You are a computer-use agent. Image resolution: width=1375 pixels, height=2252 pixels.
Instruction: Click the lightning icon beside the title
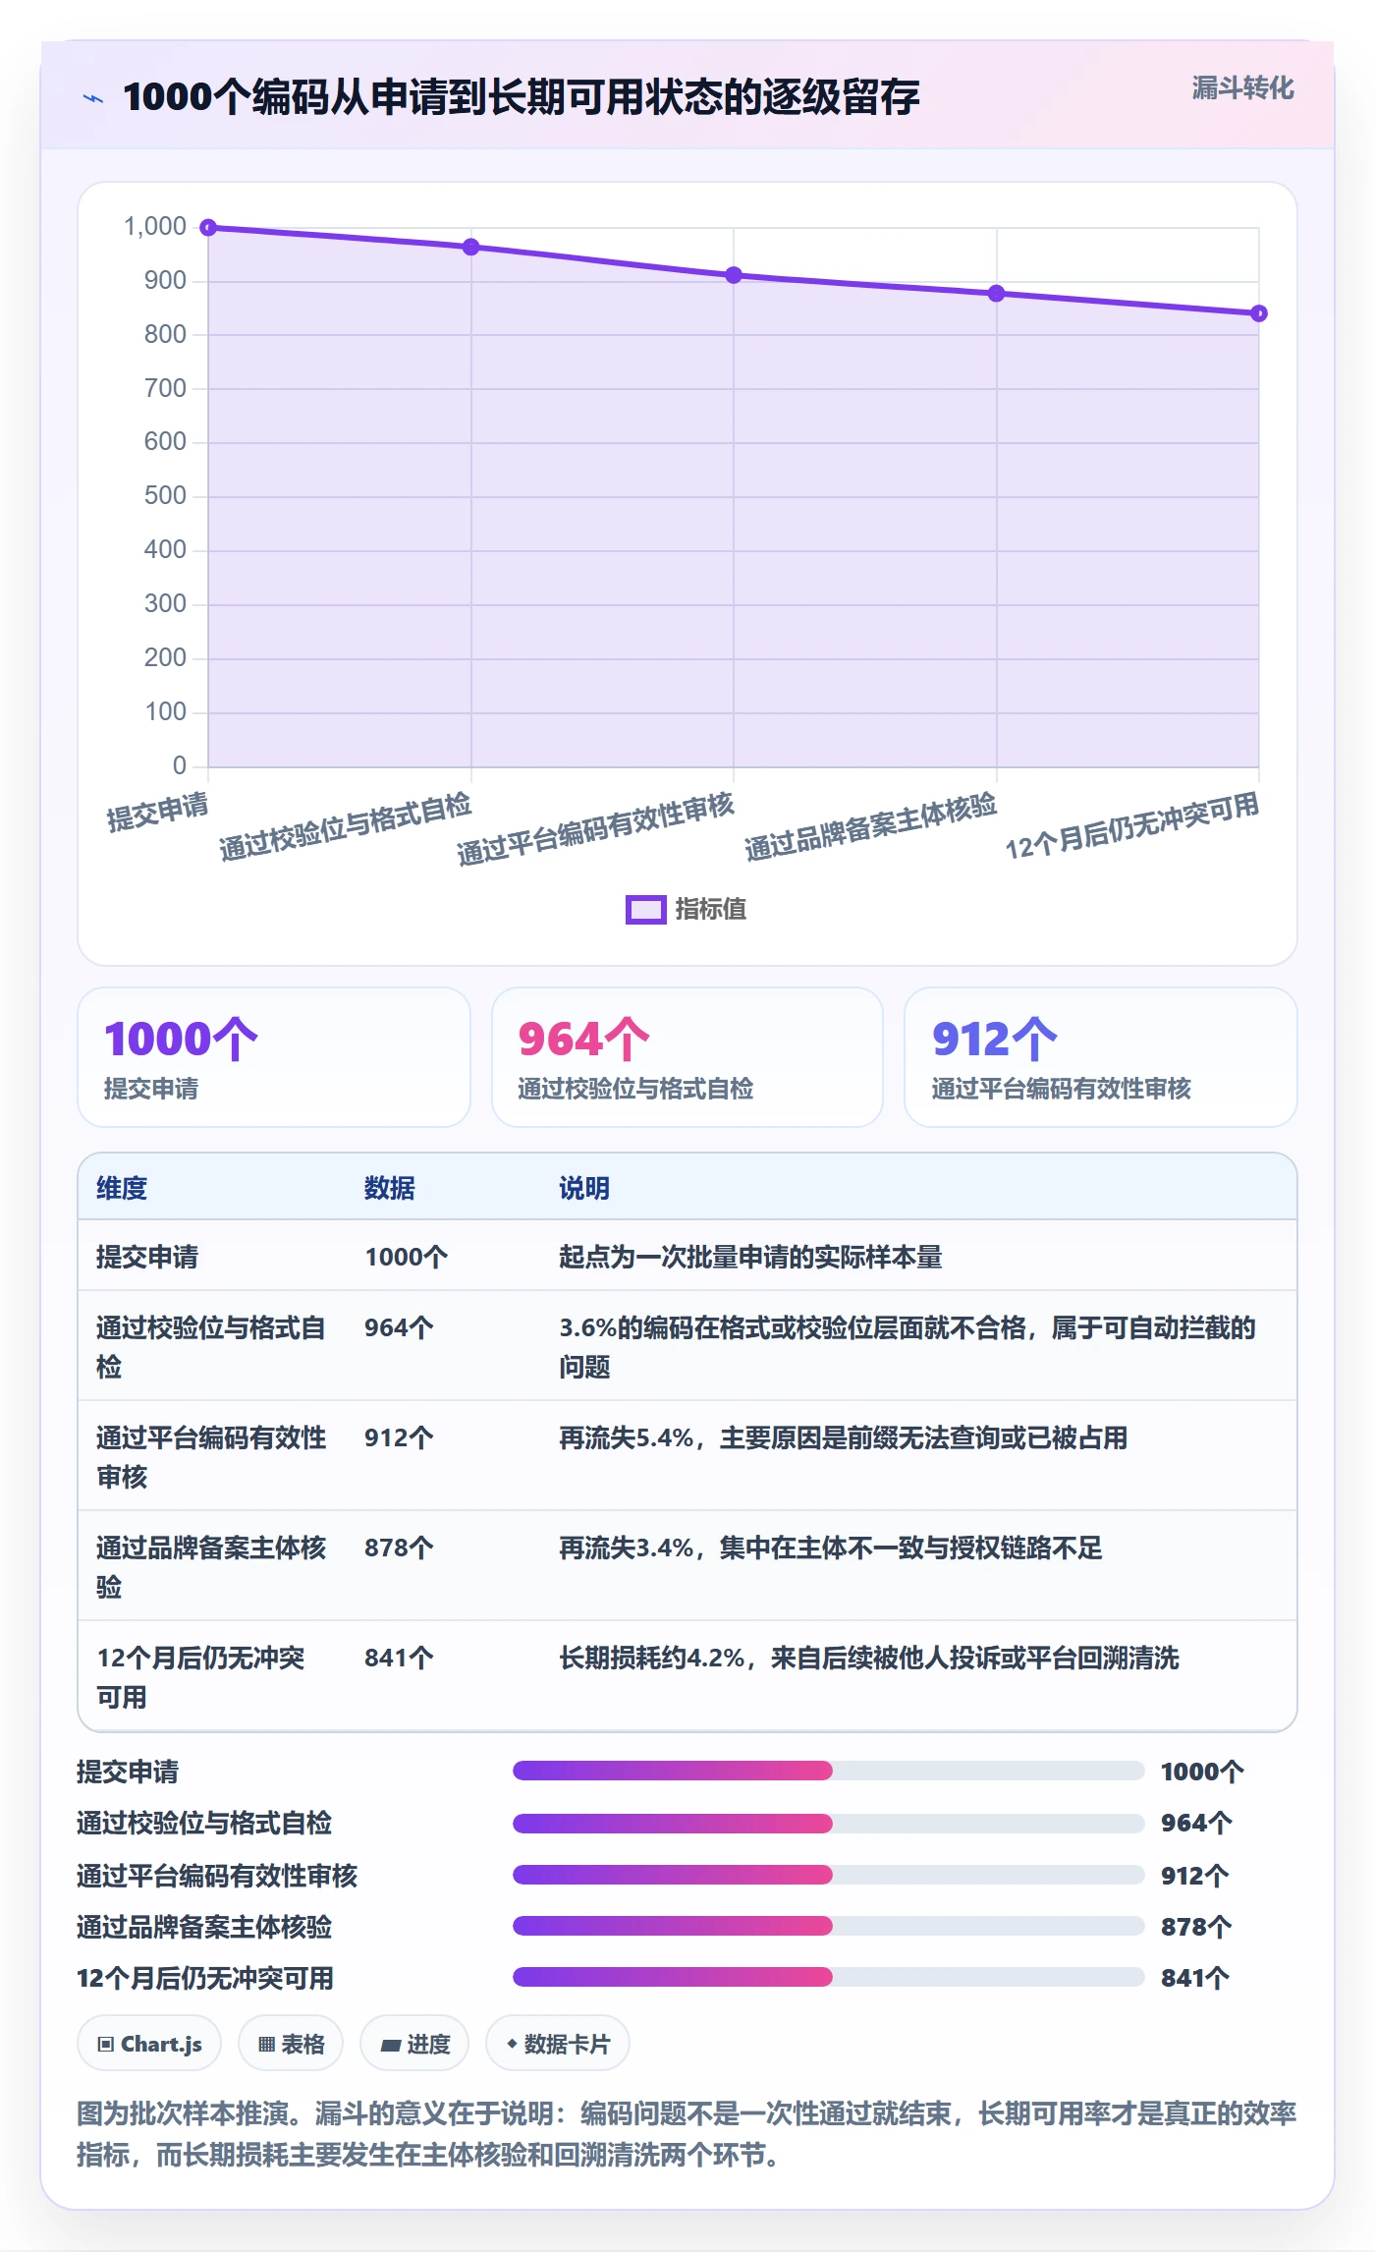[x=93, y=98]
